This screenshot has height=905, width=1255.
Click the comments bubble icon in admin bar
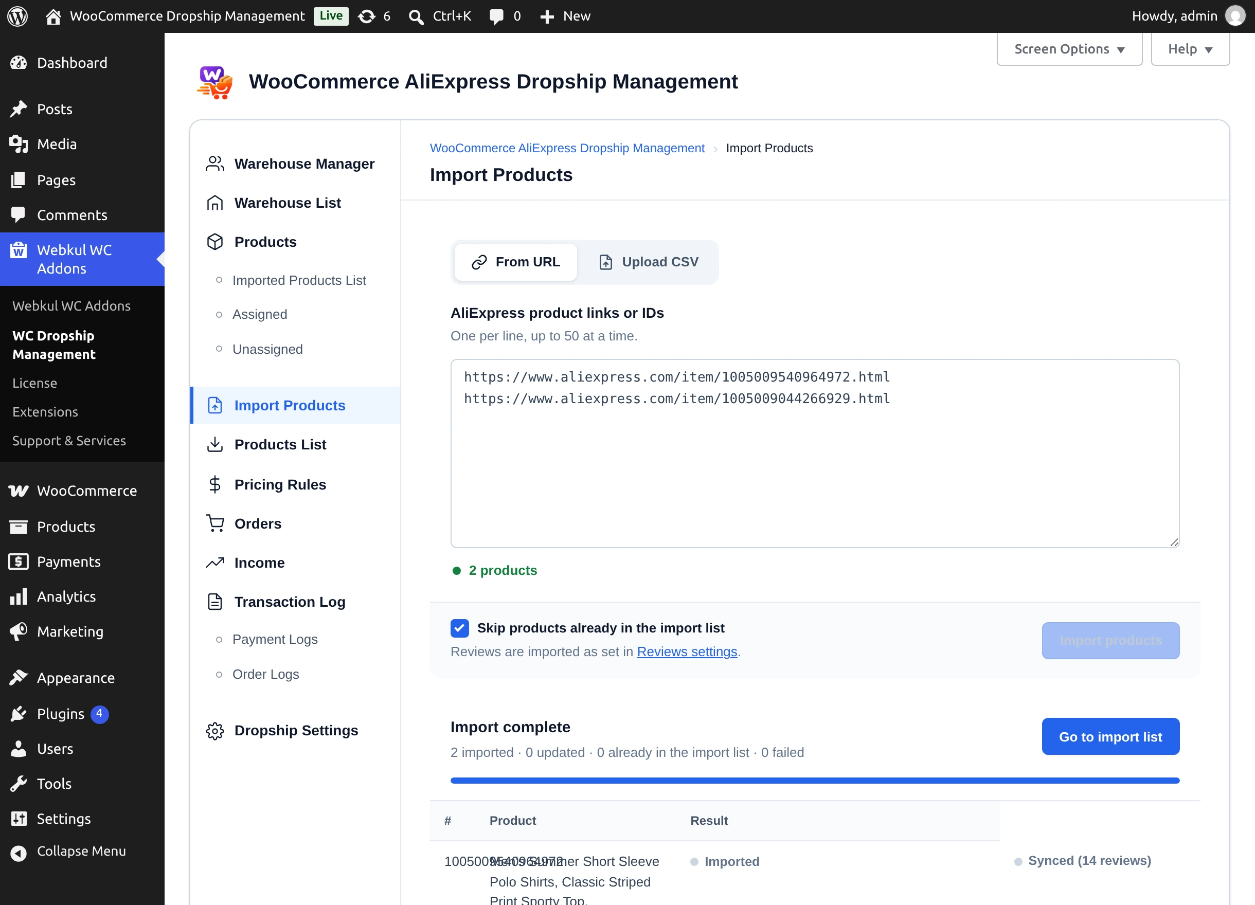tap(496, 16)
